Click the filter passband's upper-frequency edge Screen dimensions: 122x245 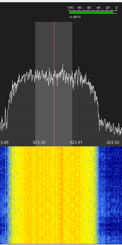tap(72, 84)
